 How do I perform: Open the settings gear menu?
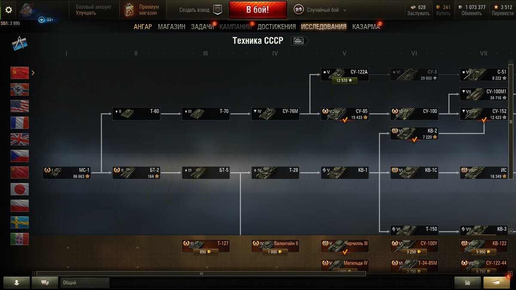(8, 10)
